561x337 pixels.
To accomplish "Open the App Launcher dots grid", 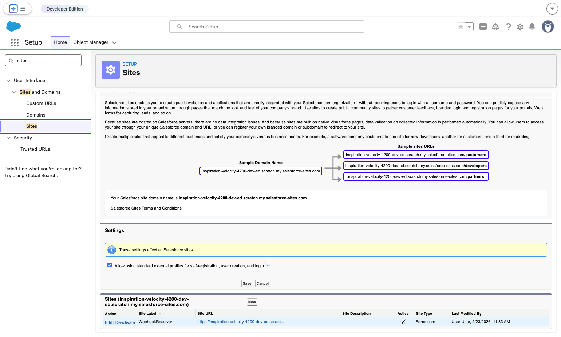I will click(15, 42).
